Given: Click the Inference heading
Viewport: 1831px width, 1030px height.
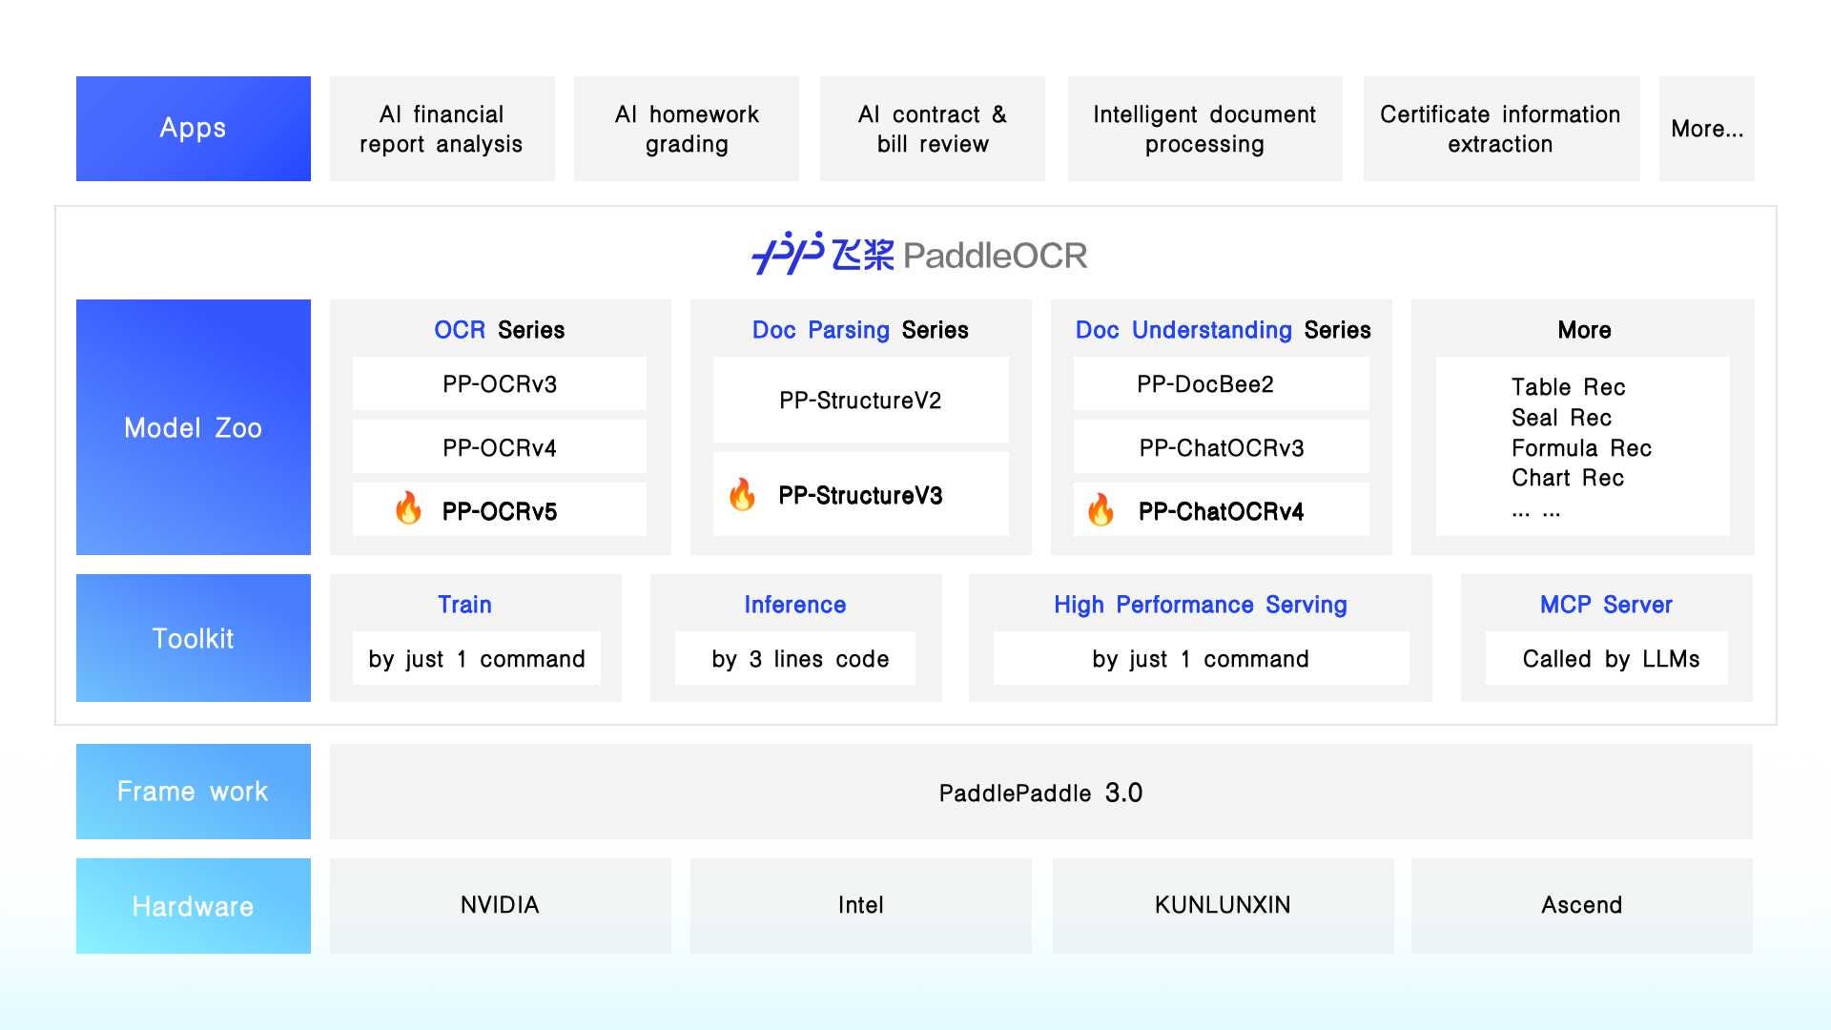Looking at the screenshot, I should 795,605.
